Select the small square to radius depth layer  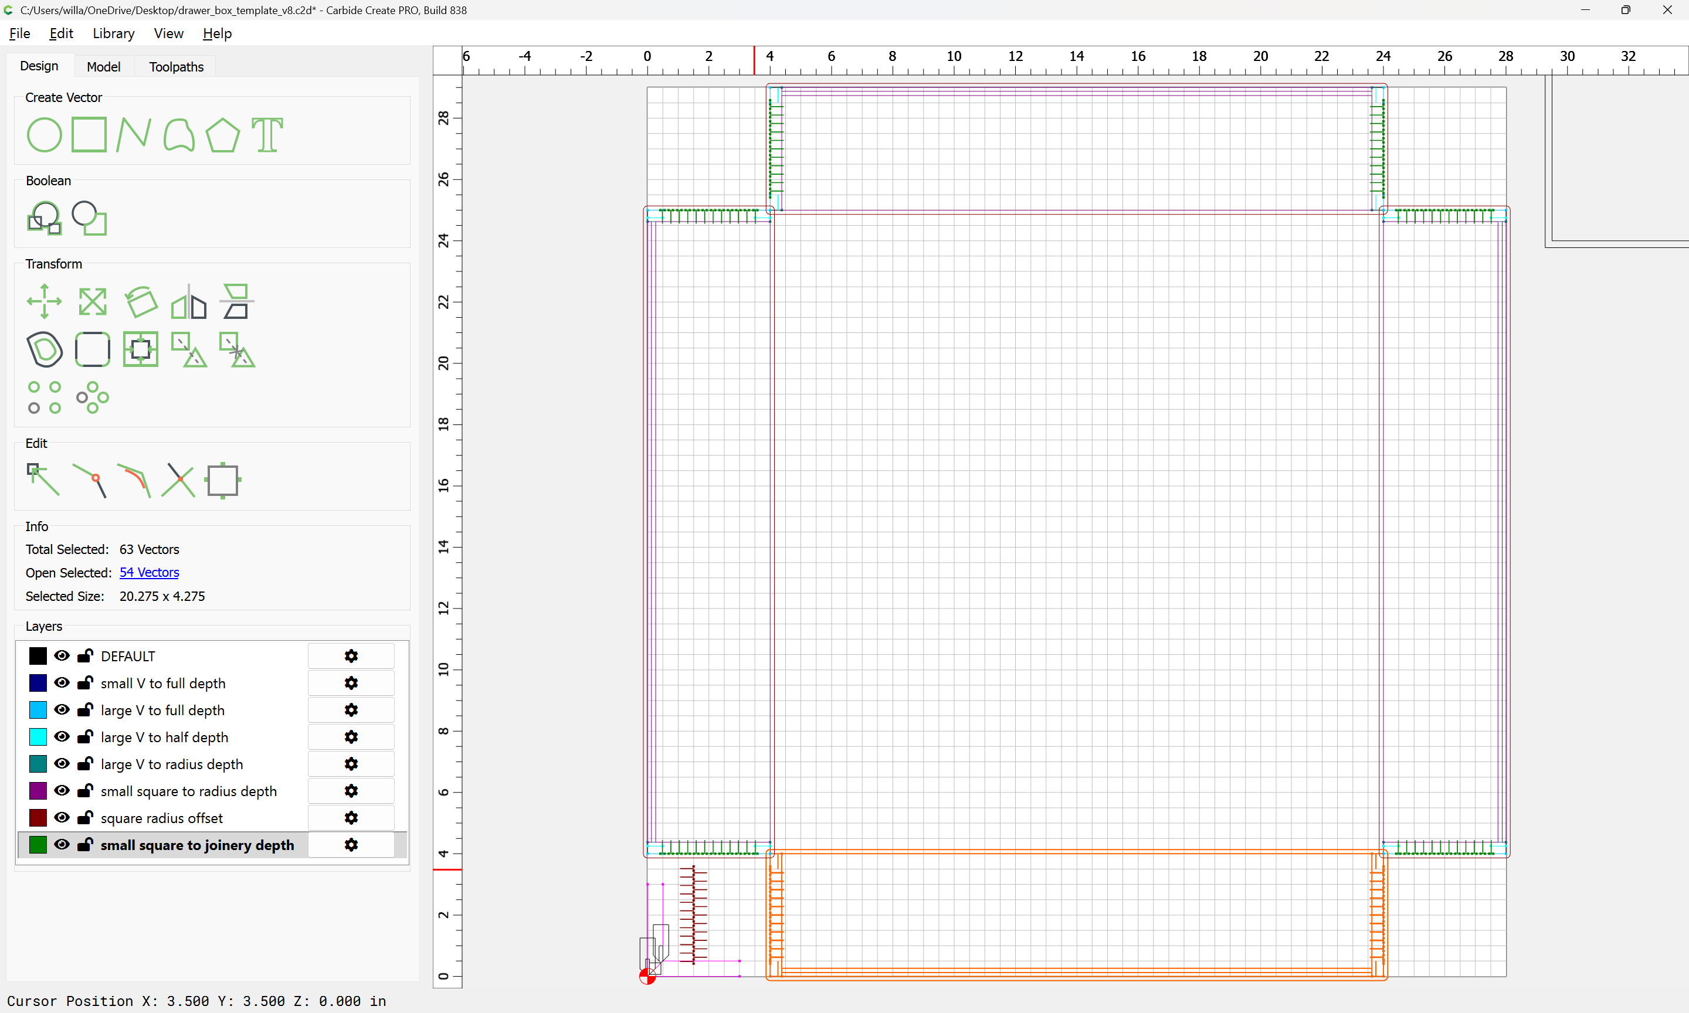188,790
